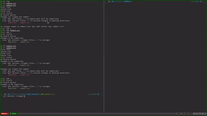Click the date segment in tmux status bar
Image resolution: width=207 pixels, height=116 pixels.
point(185,113)
